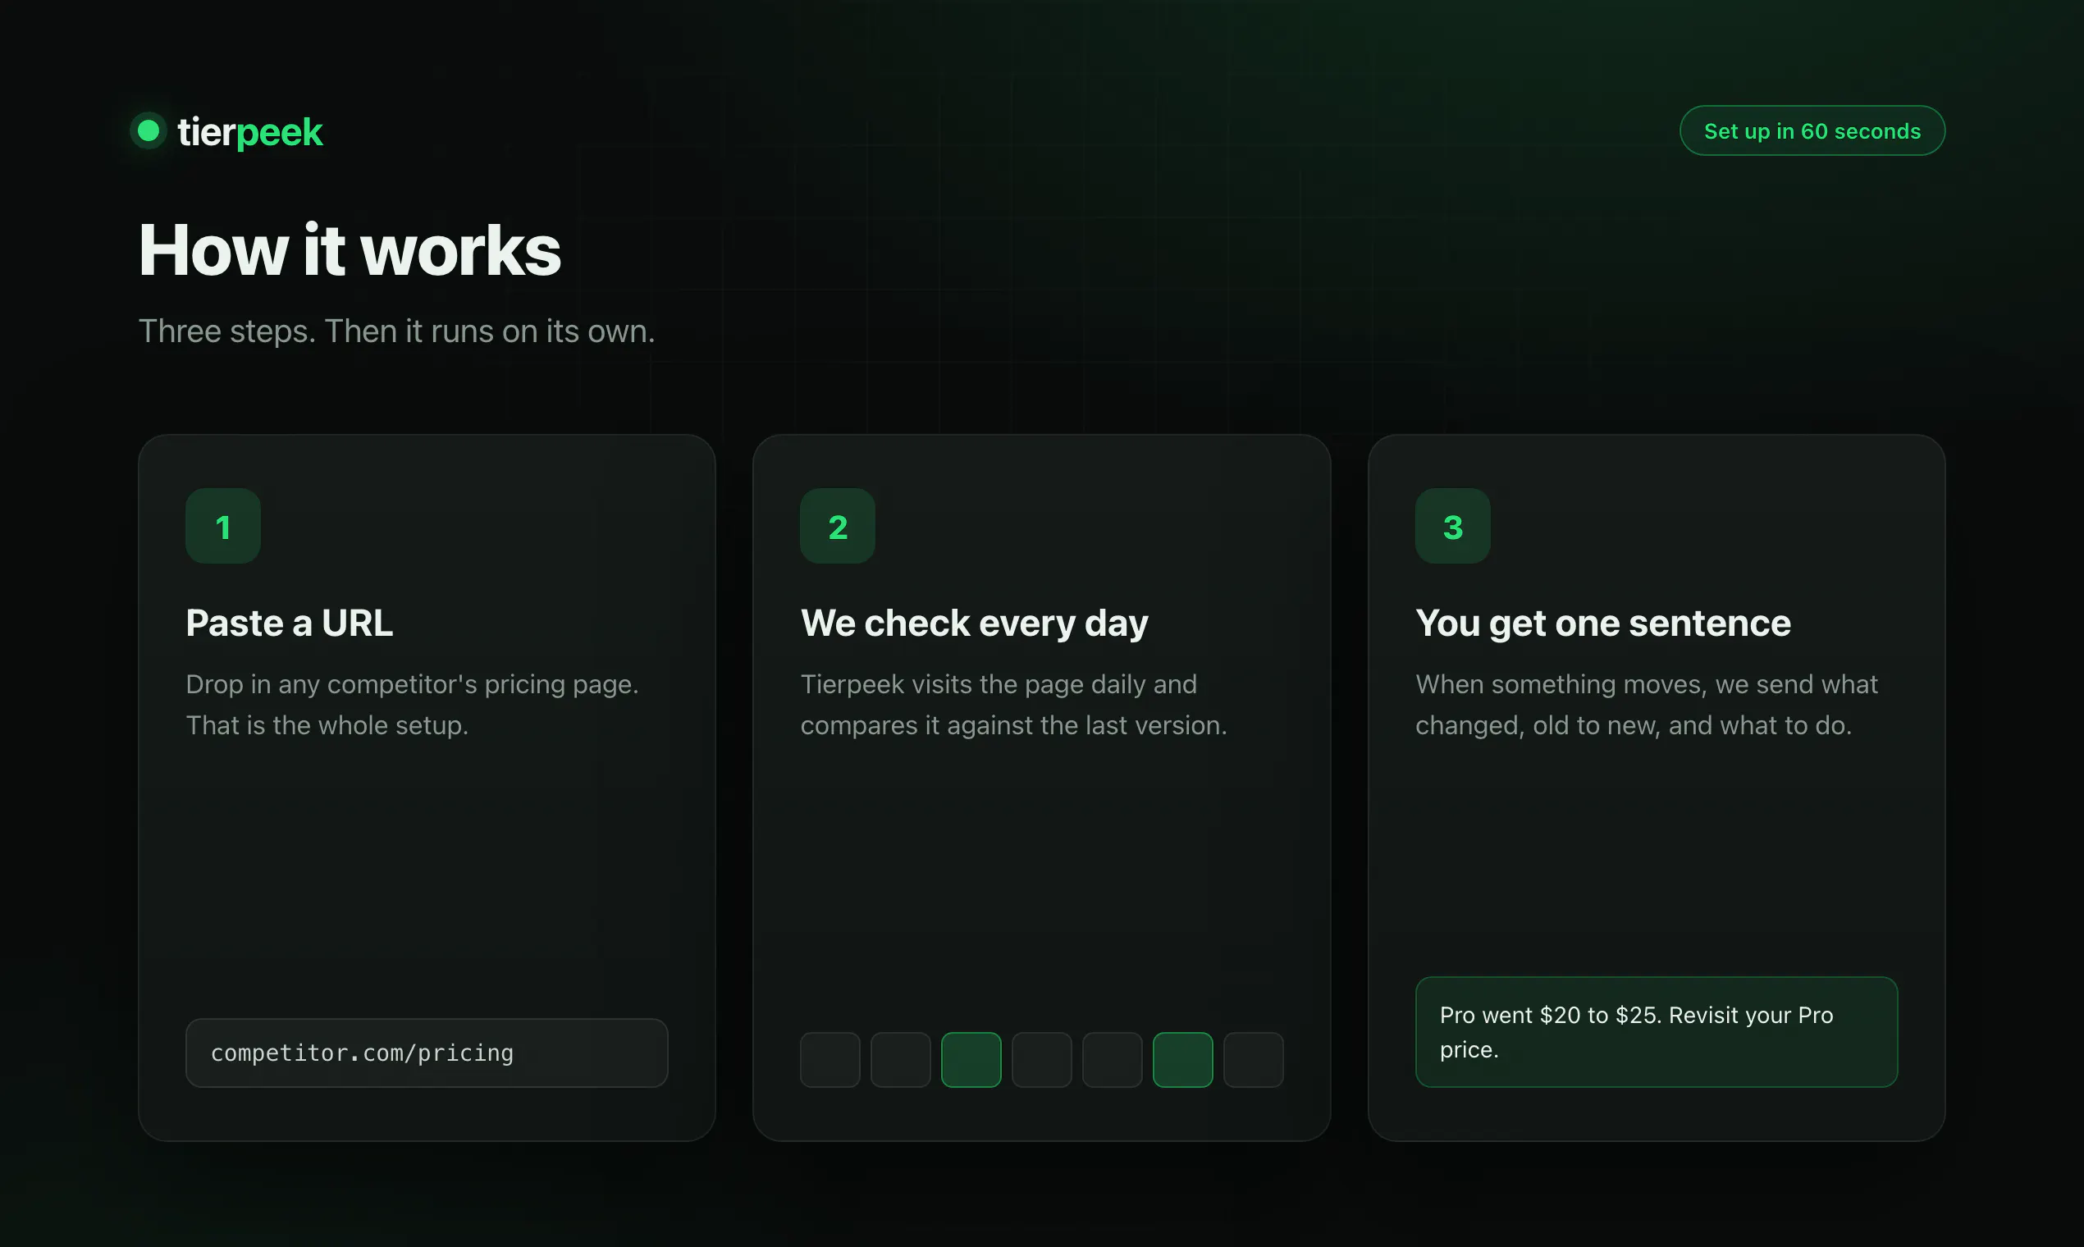Click the step 2 number badge
This screenshot has width=2084, height=1247.
tap(837, 526)
